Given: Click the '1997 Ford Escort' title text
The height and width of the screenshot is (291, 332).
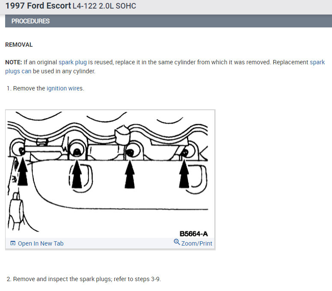Looking at the screenshot, I should click(x=38, y=6).
